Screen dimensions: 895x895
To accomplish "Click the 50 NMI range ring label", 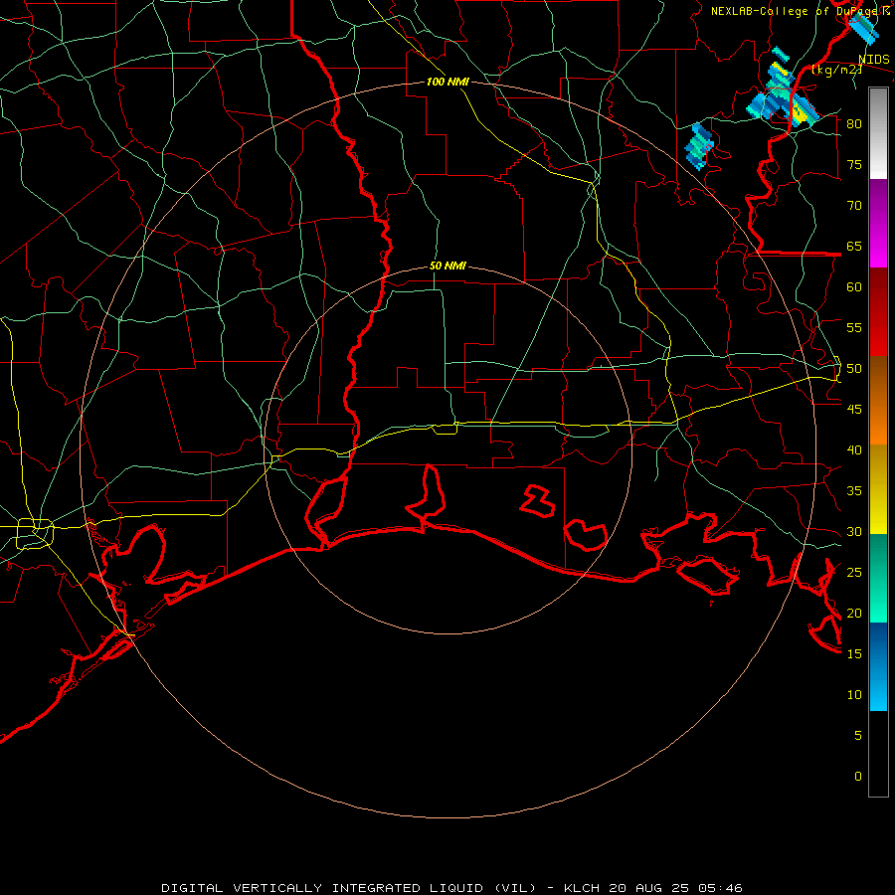I will 447,266.
